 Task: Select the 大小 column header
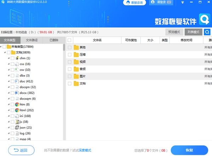[x=150, y=40]
